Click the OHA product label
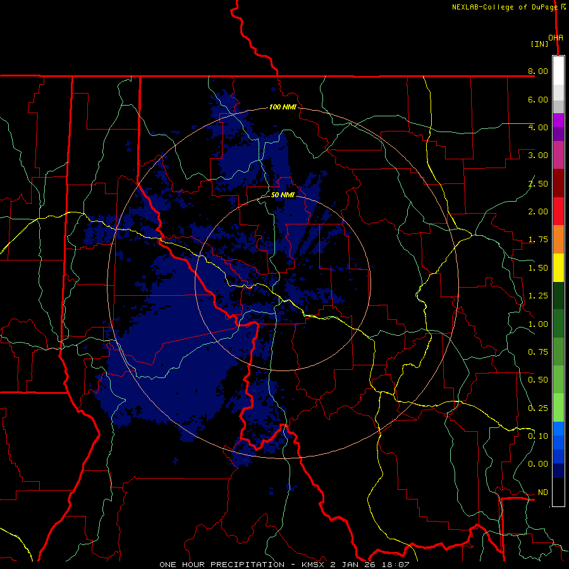Image resolution: width=569 pixels, height=569 pixels. pos(556,37)
